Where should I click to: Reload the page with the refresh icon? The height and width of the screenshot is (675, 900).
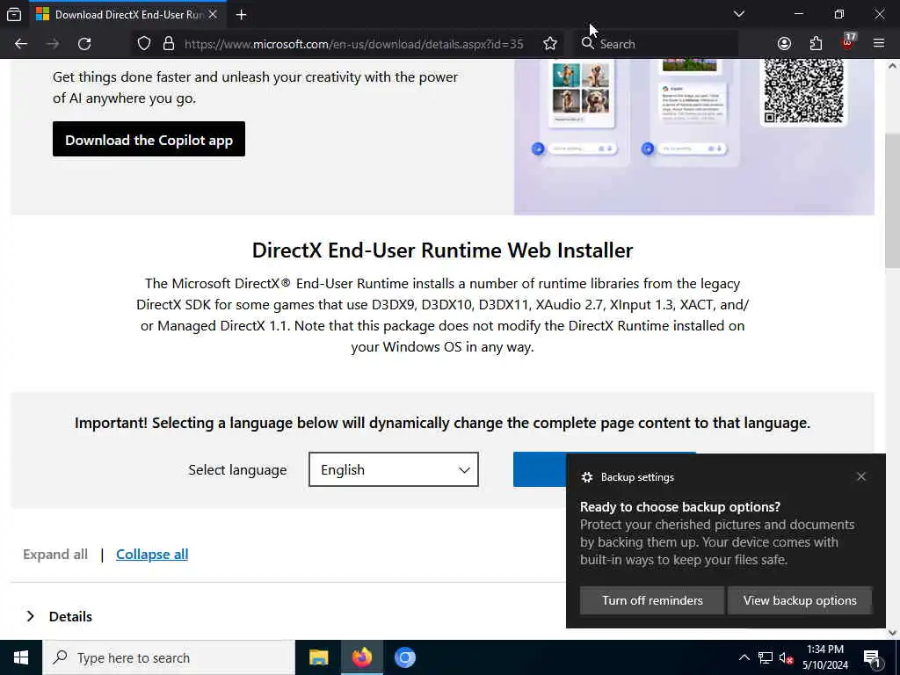[x=84, y=44]
